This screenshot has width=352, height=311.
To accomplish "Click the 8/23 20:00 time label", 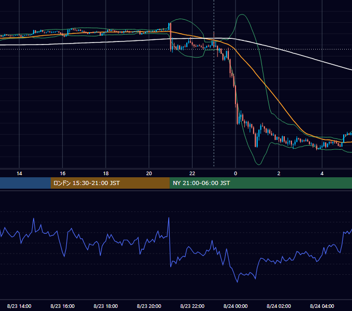I will (x=149, y=306).
